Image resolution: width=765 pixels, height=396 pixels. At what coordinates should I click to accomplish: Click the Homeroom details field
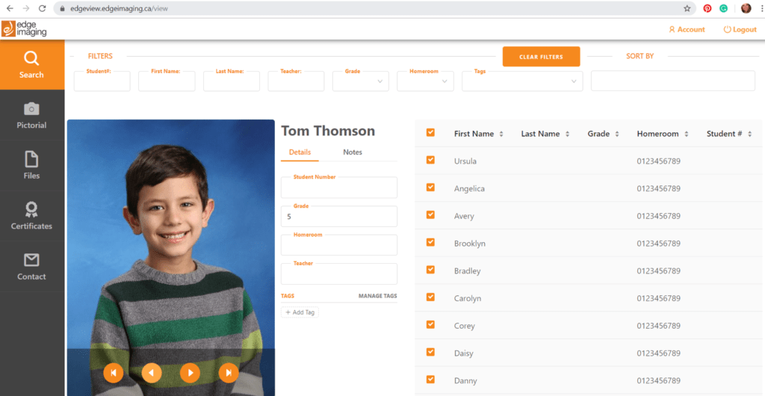pyautogui.click(x=339, y=245)
